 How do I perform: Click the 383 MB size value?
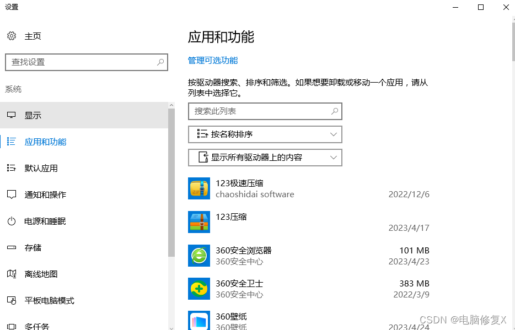point(414,283)
